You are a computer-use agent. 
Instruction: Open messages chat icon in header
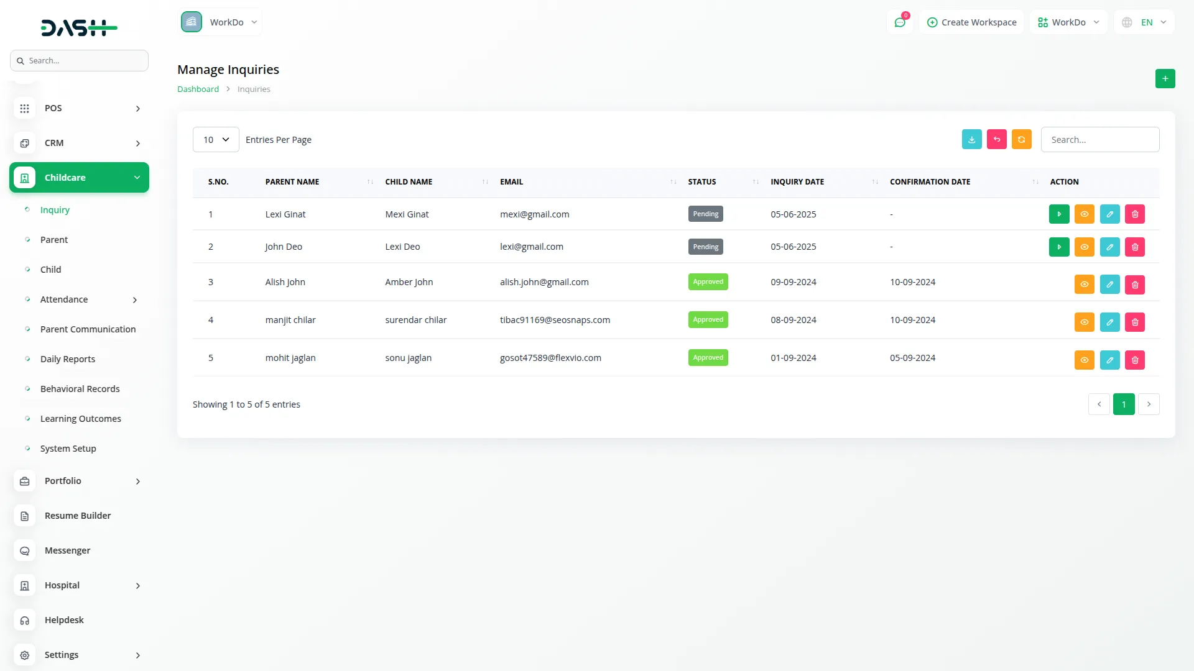tap(899, 22)
